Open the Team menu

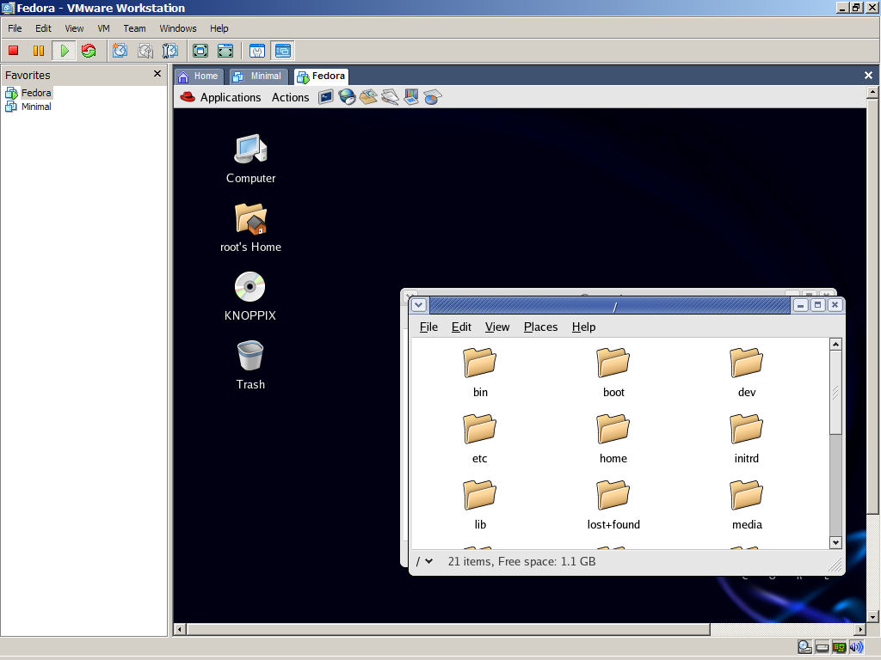[134, 28]
